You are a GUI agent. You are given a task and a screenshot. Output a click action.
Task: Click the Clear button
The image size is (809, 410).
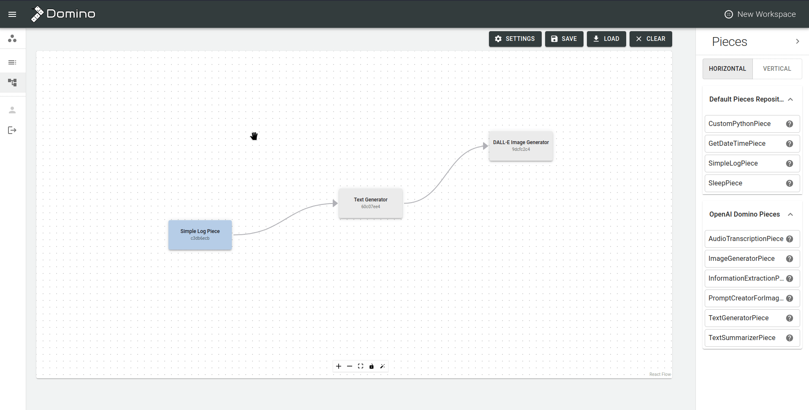(x=650, y=39)
